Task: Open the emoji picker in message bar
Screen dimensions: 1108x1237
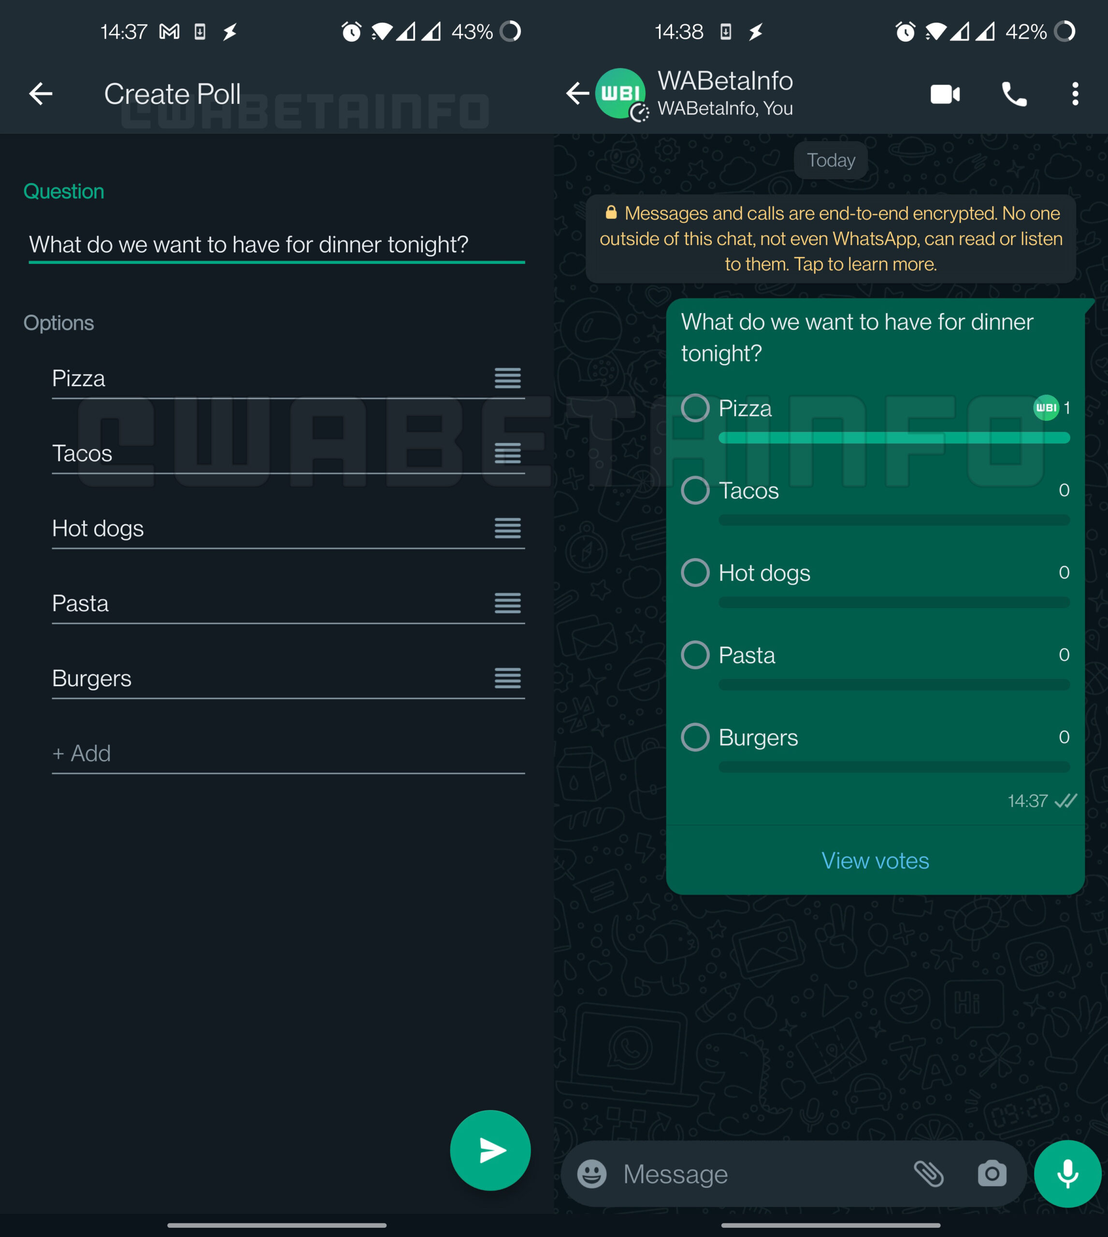Action: coord(592,1173)
